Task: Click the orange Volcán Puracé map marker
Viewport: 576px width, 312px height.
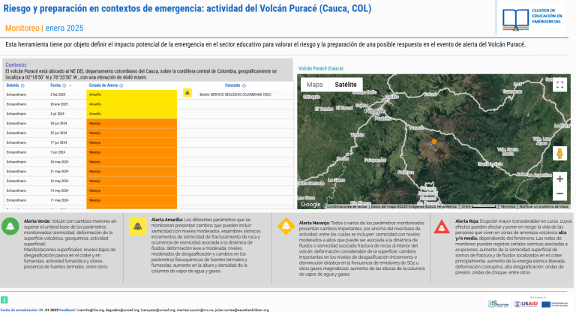Action: pos(433,141)
